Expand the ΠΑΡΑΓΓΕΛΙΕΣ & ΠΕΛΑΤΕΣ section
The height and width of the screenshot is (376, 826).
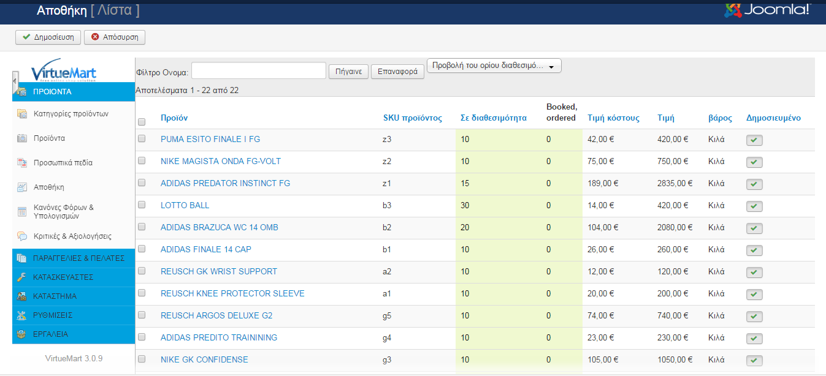pos(73,258)
